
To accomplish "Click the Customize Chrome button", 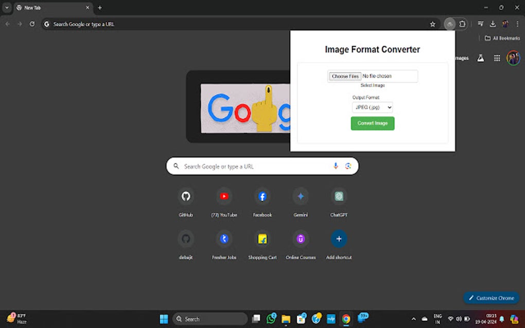I will click(491, 298).
